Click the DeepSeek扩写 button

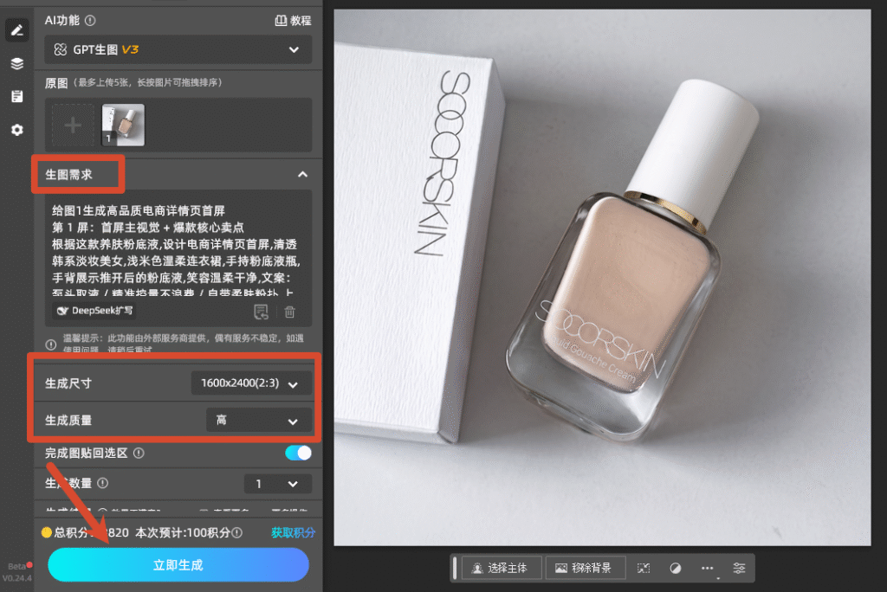pyautogui.click(x=94, y=311)
